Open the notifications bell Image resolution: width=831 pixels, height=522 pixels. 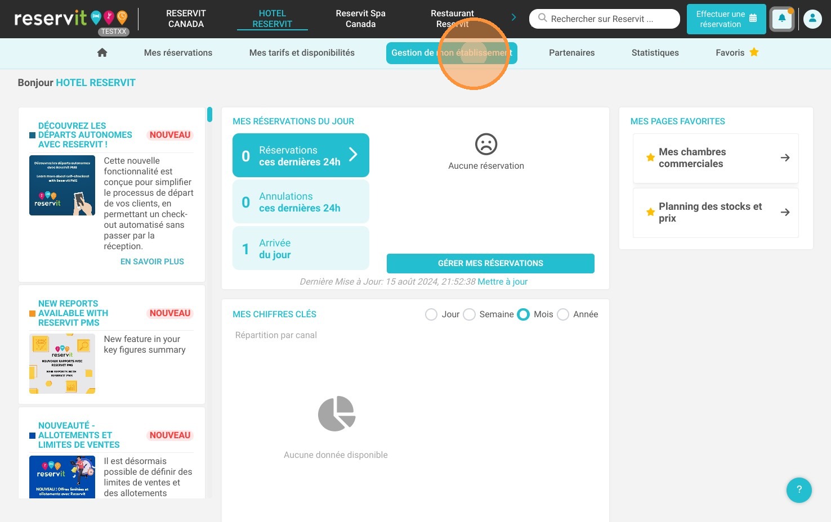782,19
